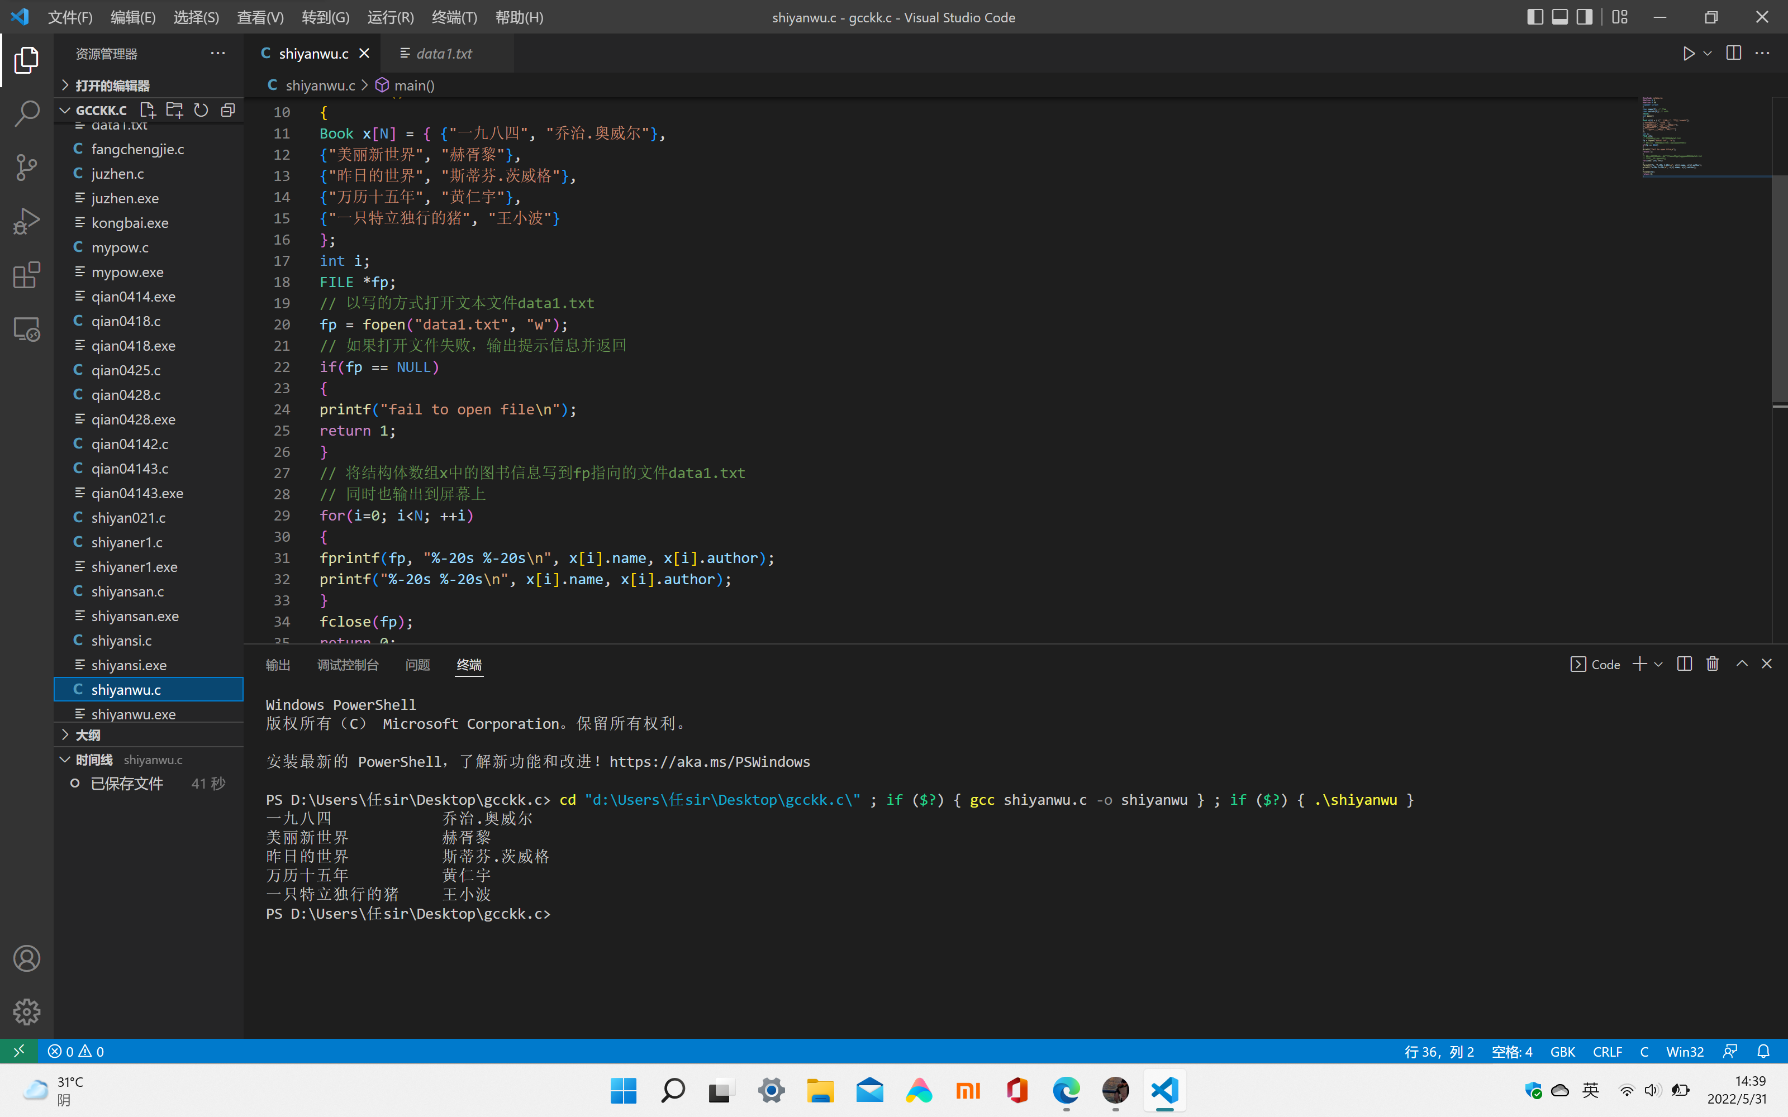The image size is (1788, 1117).
Task: Click the editor vertical scrollbar
Action: tap(1780, 288)
